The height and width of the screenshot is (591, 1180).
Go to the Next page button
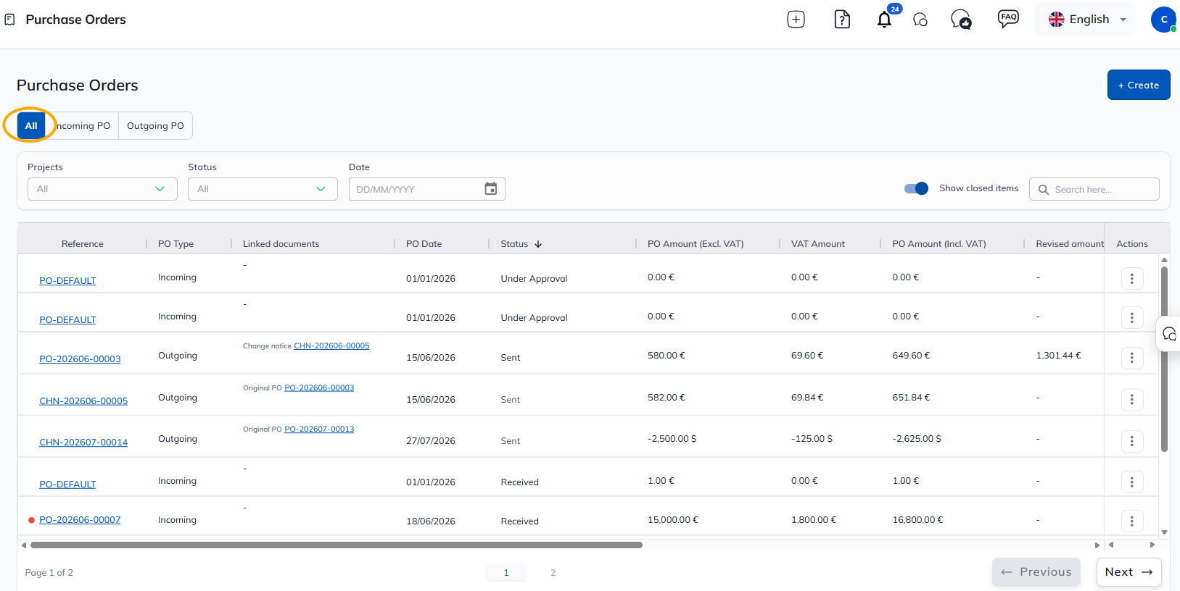tap(1129, 572)
